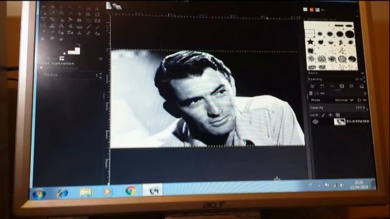The image size is (390, 219).
Task: Switch to the third tab in brushes dock
Action: click(x=317, y=10)
